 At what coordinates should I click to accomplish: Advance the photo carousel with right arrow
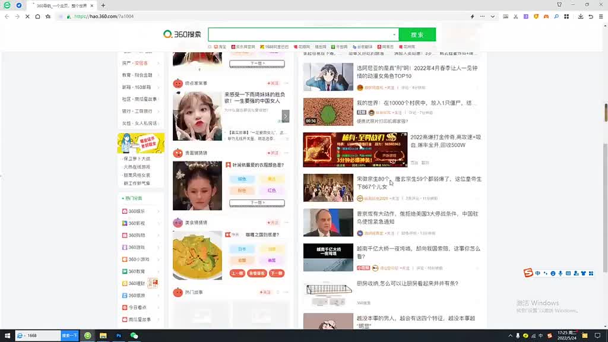tap(286, 116)
